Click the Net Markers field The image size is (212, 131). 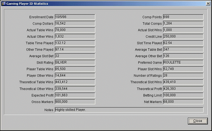coord(183,102)
